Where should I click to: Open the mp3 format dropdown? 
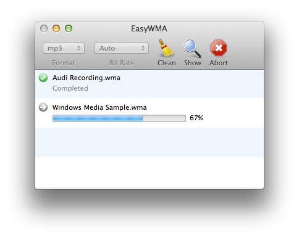click(64, 48)
